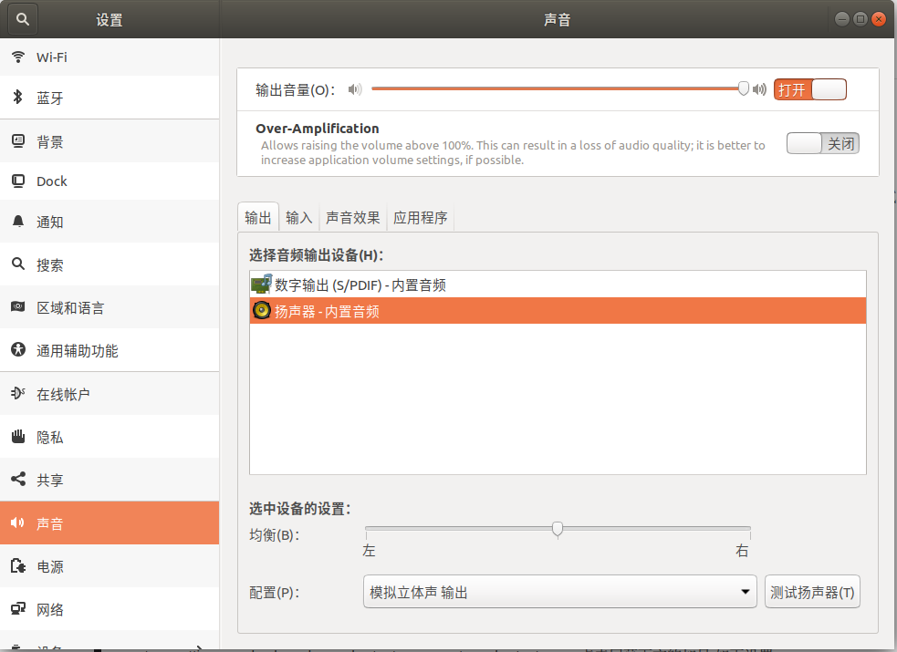Click the high-volume speaker icon right of slider
The image size is (897, 652).
pyautogui.click(x=760, y=89)
